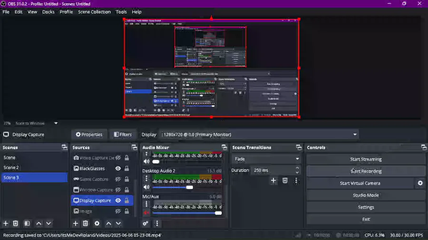The image size is (428, 240).
Task: Pop out the Scene Transitions dock
Action: [299, 147]
